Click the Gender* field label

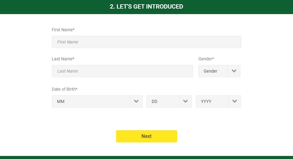pyautogui.click(x=206, y=59)
